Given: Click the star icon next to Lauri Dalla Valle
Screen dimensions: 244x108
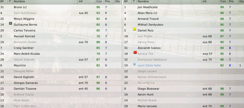Looking at the screenshot, I should (134, 64).
